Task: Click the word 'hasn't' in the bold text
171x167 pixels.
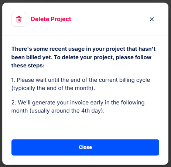Action: [147, 49]
